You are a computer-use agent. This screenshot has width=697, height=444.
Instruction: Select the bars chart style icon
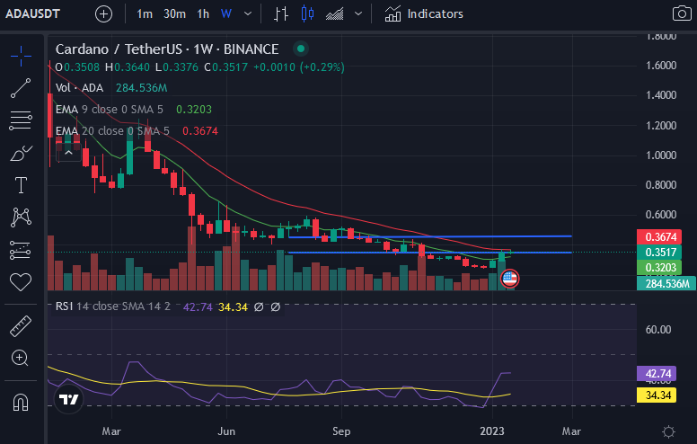[281, 13]
